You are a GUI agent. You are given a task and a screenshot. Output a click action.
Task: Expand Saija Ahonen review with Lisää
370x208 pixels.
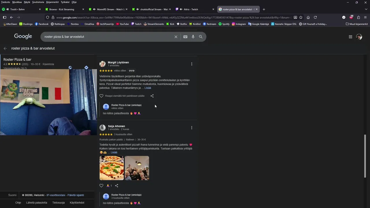point(114,152)
